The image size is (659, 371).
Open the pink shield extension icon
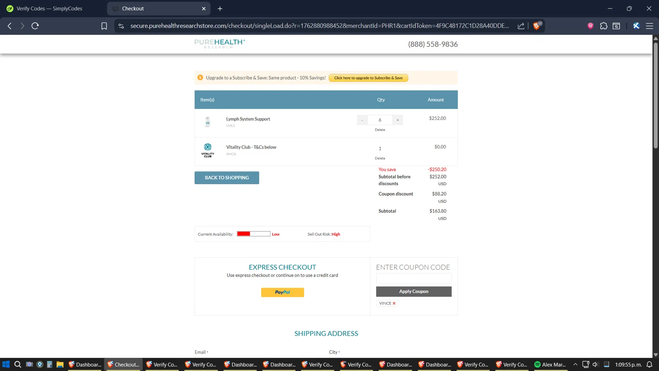[x=590, y=26]
